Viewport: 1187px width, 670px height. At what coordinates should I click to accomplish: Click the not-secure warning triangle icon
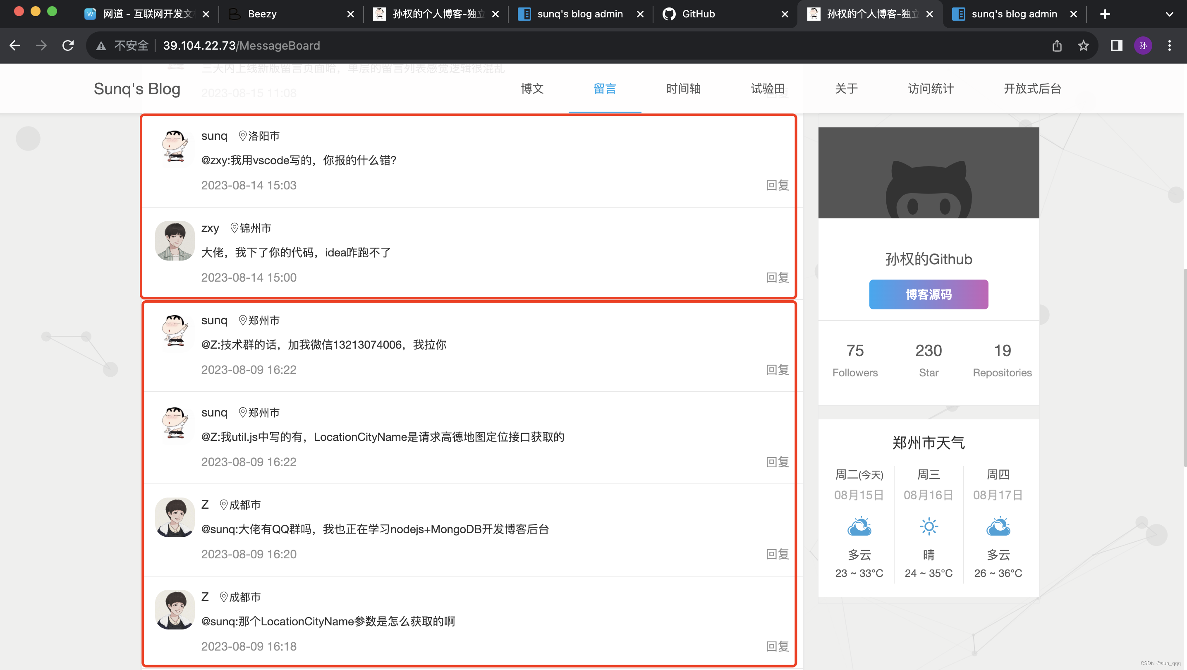tap(101, 45)
